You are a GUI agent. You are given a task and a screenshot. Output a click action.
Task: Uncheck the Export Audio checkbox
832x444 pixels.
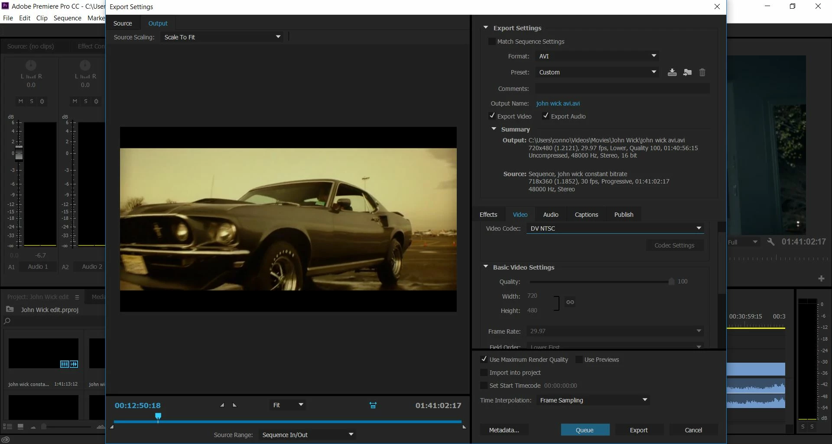click(x=546, y=116)
